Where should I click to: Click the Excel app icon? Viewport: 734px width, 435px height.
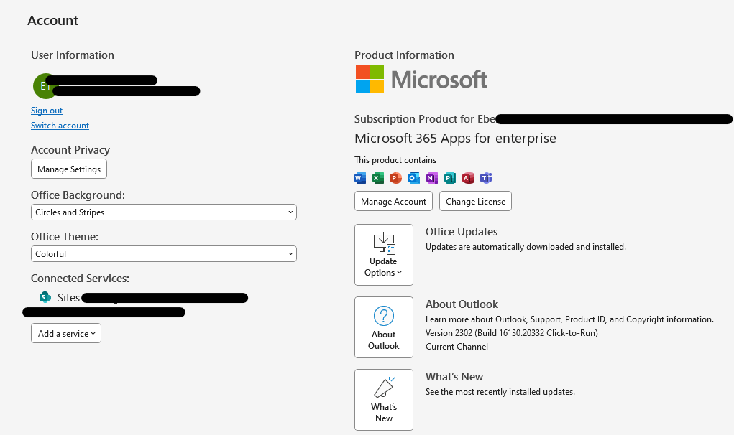coord(377,178)
